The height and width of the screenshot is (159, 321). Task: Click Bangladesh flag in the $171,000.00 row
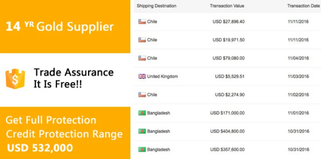(x=142, y=113)
